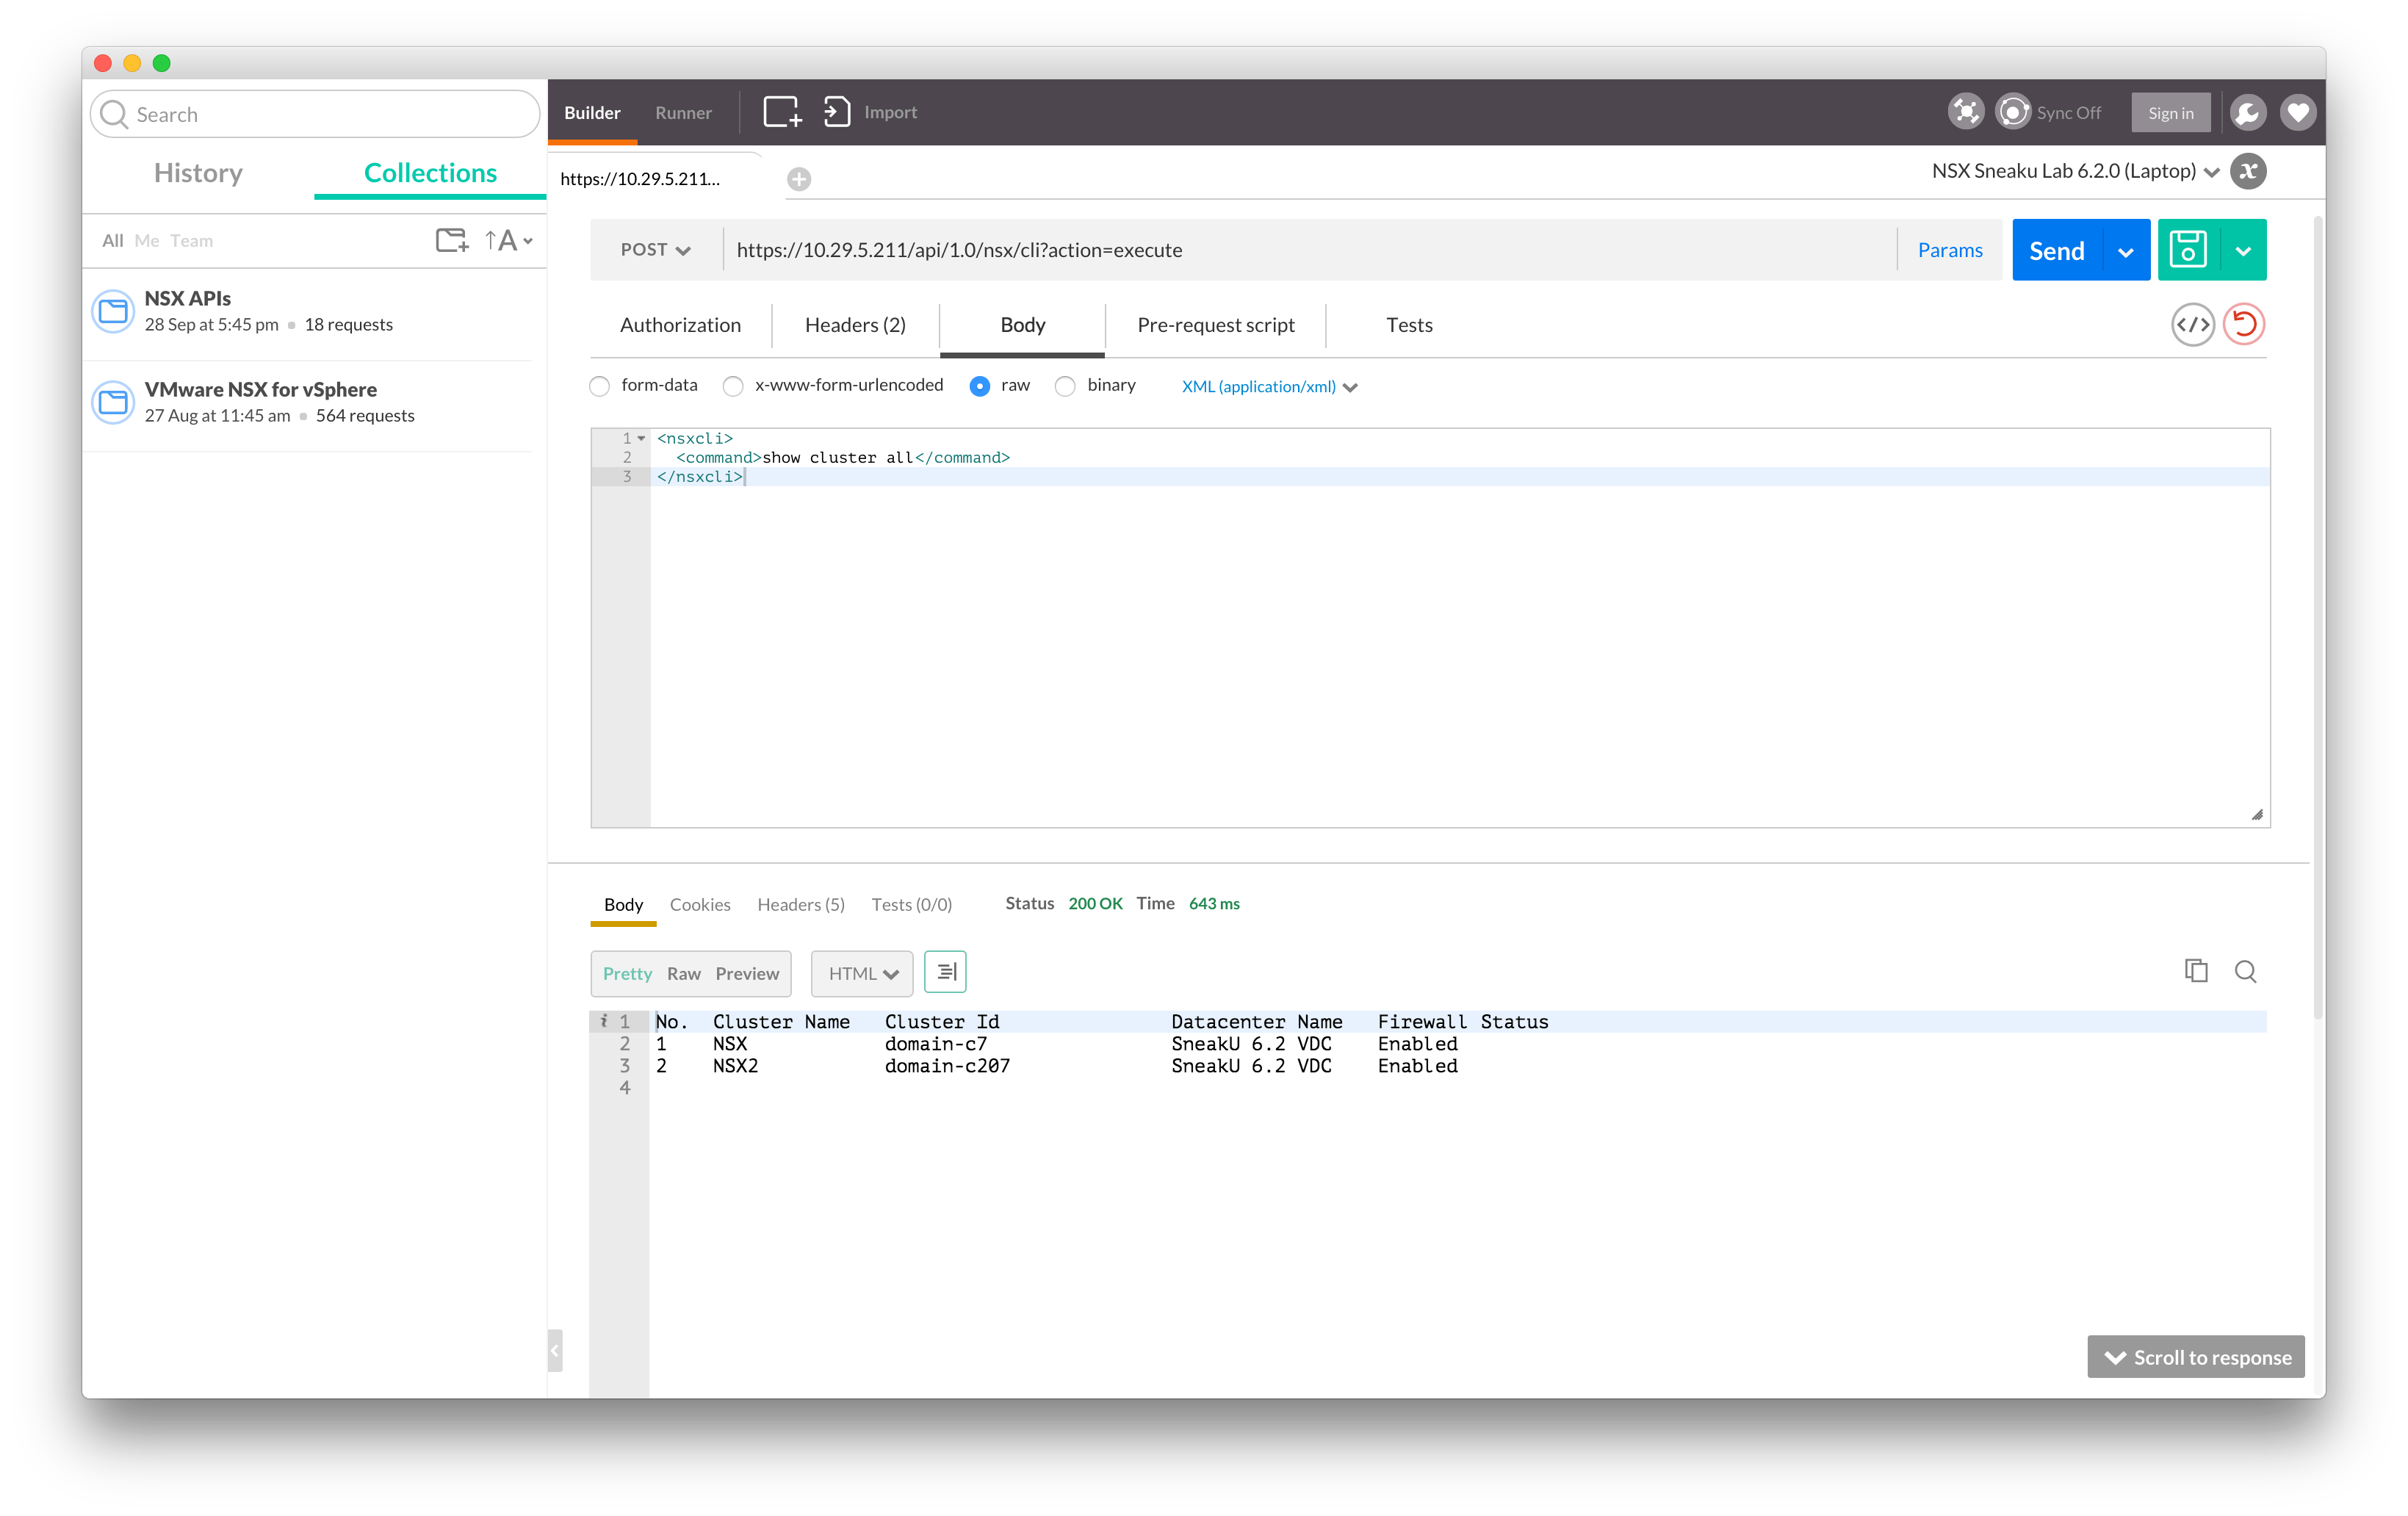2408x1516 pixels.
Task: Toggle line wrap icon in response
Action: pyautogui.click(x=945, y=972)
